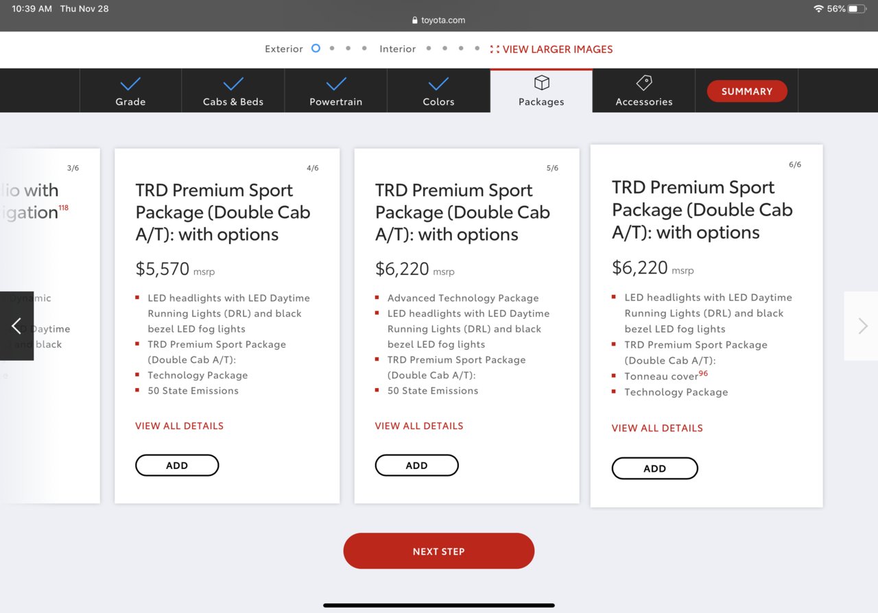Go to the Cabs & Beds step
The width and height of the screenshot is (878, 613).
233,91
